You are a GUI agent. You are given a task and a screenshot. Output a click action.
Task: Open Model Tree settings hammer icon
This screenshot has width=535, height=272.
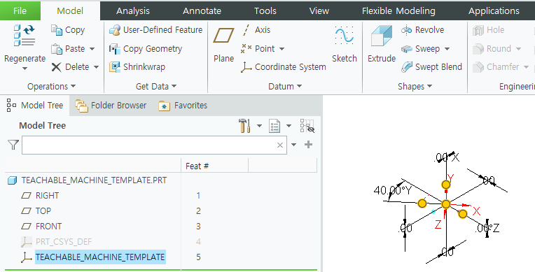244,126
